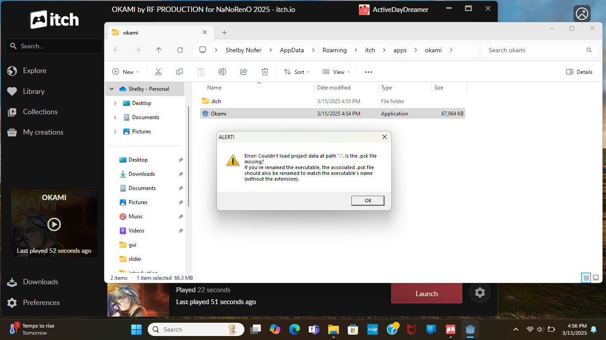Open the Sort dropdown menu
This screenshot has height=340, width=606.
pyautogui.click(x=297, y=72)
